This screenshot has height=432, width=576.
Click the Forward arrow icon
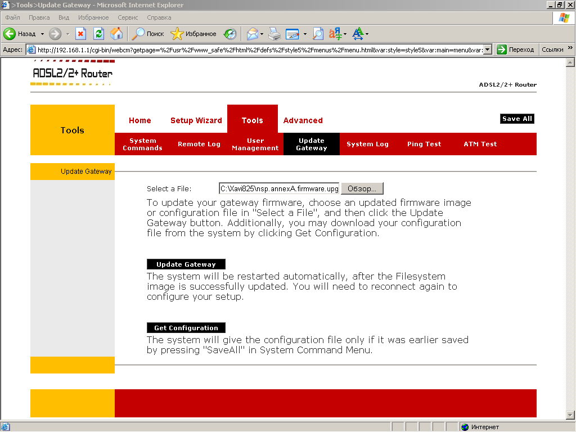click(55, 34)
